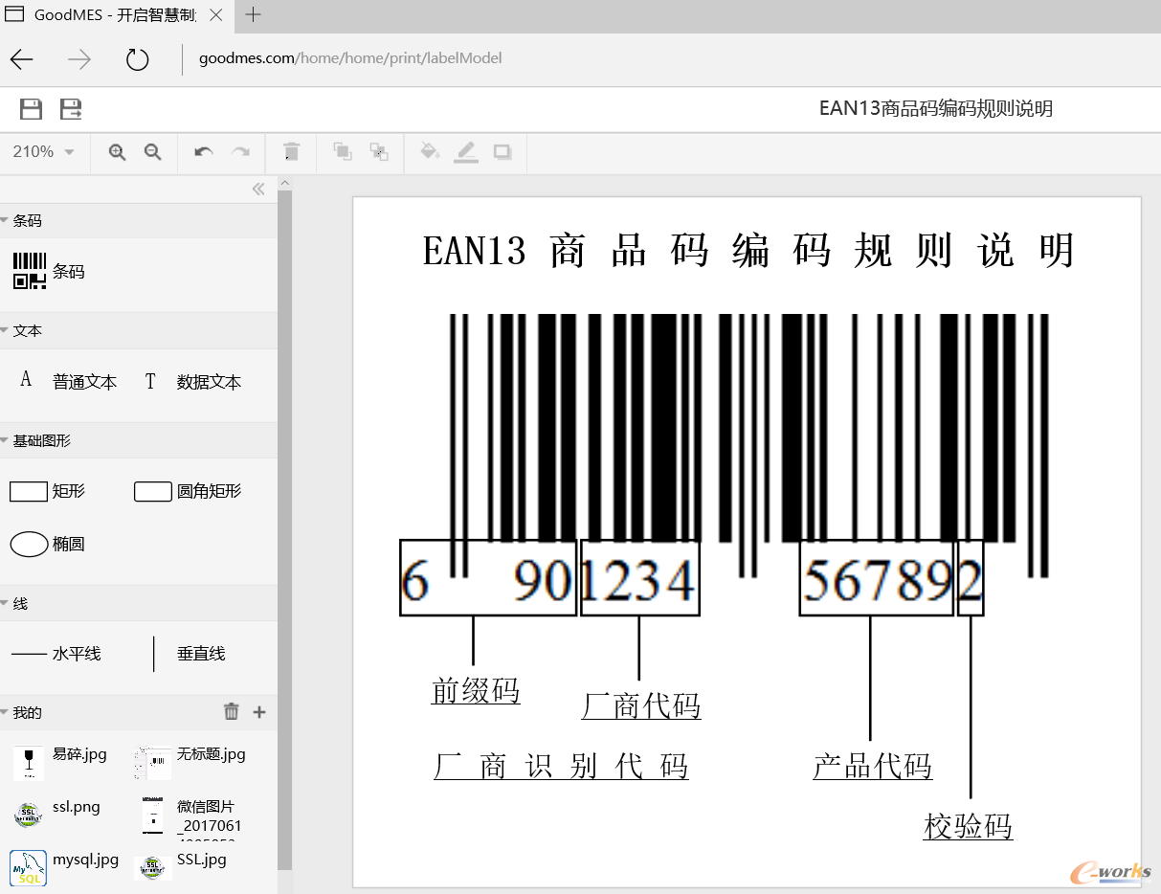Click the trash icon in the toolbar

click(x=292, y=152)
